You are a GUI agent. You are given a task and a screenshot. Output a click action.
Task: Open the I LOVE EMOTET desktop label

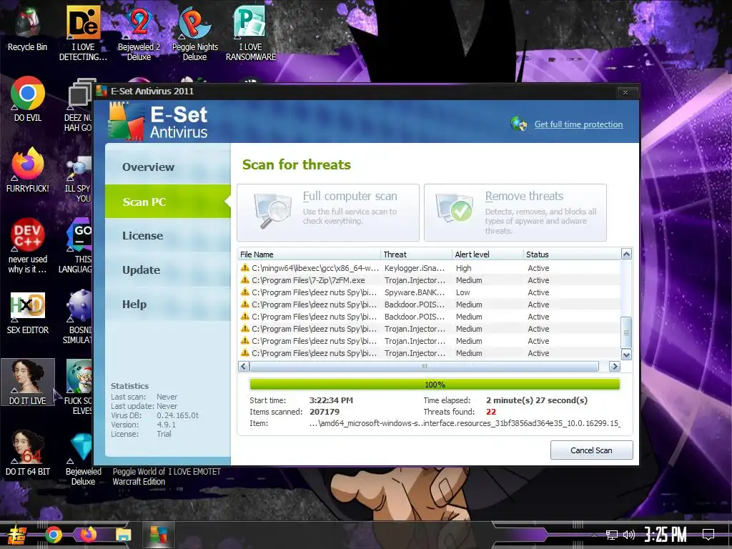pyautogui.click(x=194, y=472)
